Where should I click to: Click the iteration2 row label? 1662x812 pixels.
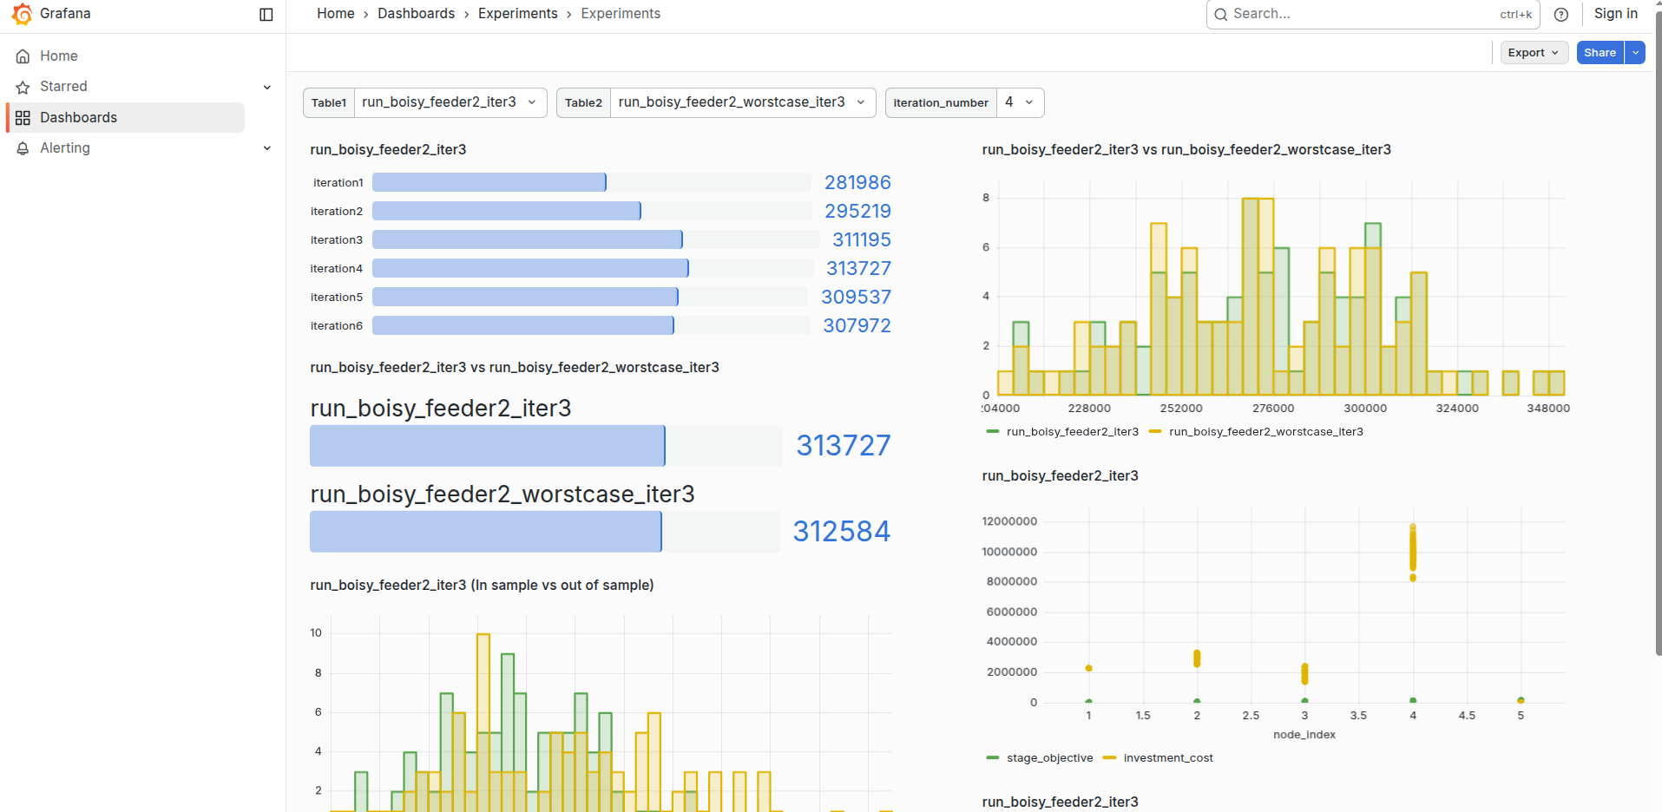pos(337,211)
